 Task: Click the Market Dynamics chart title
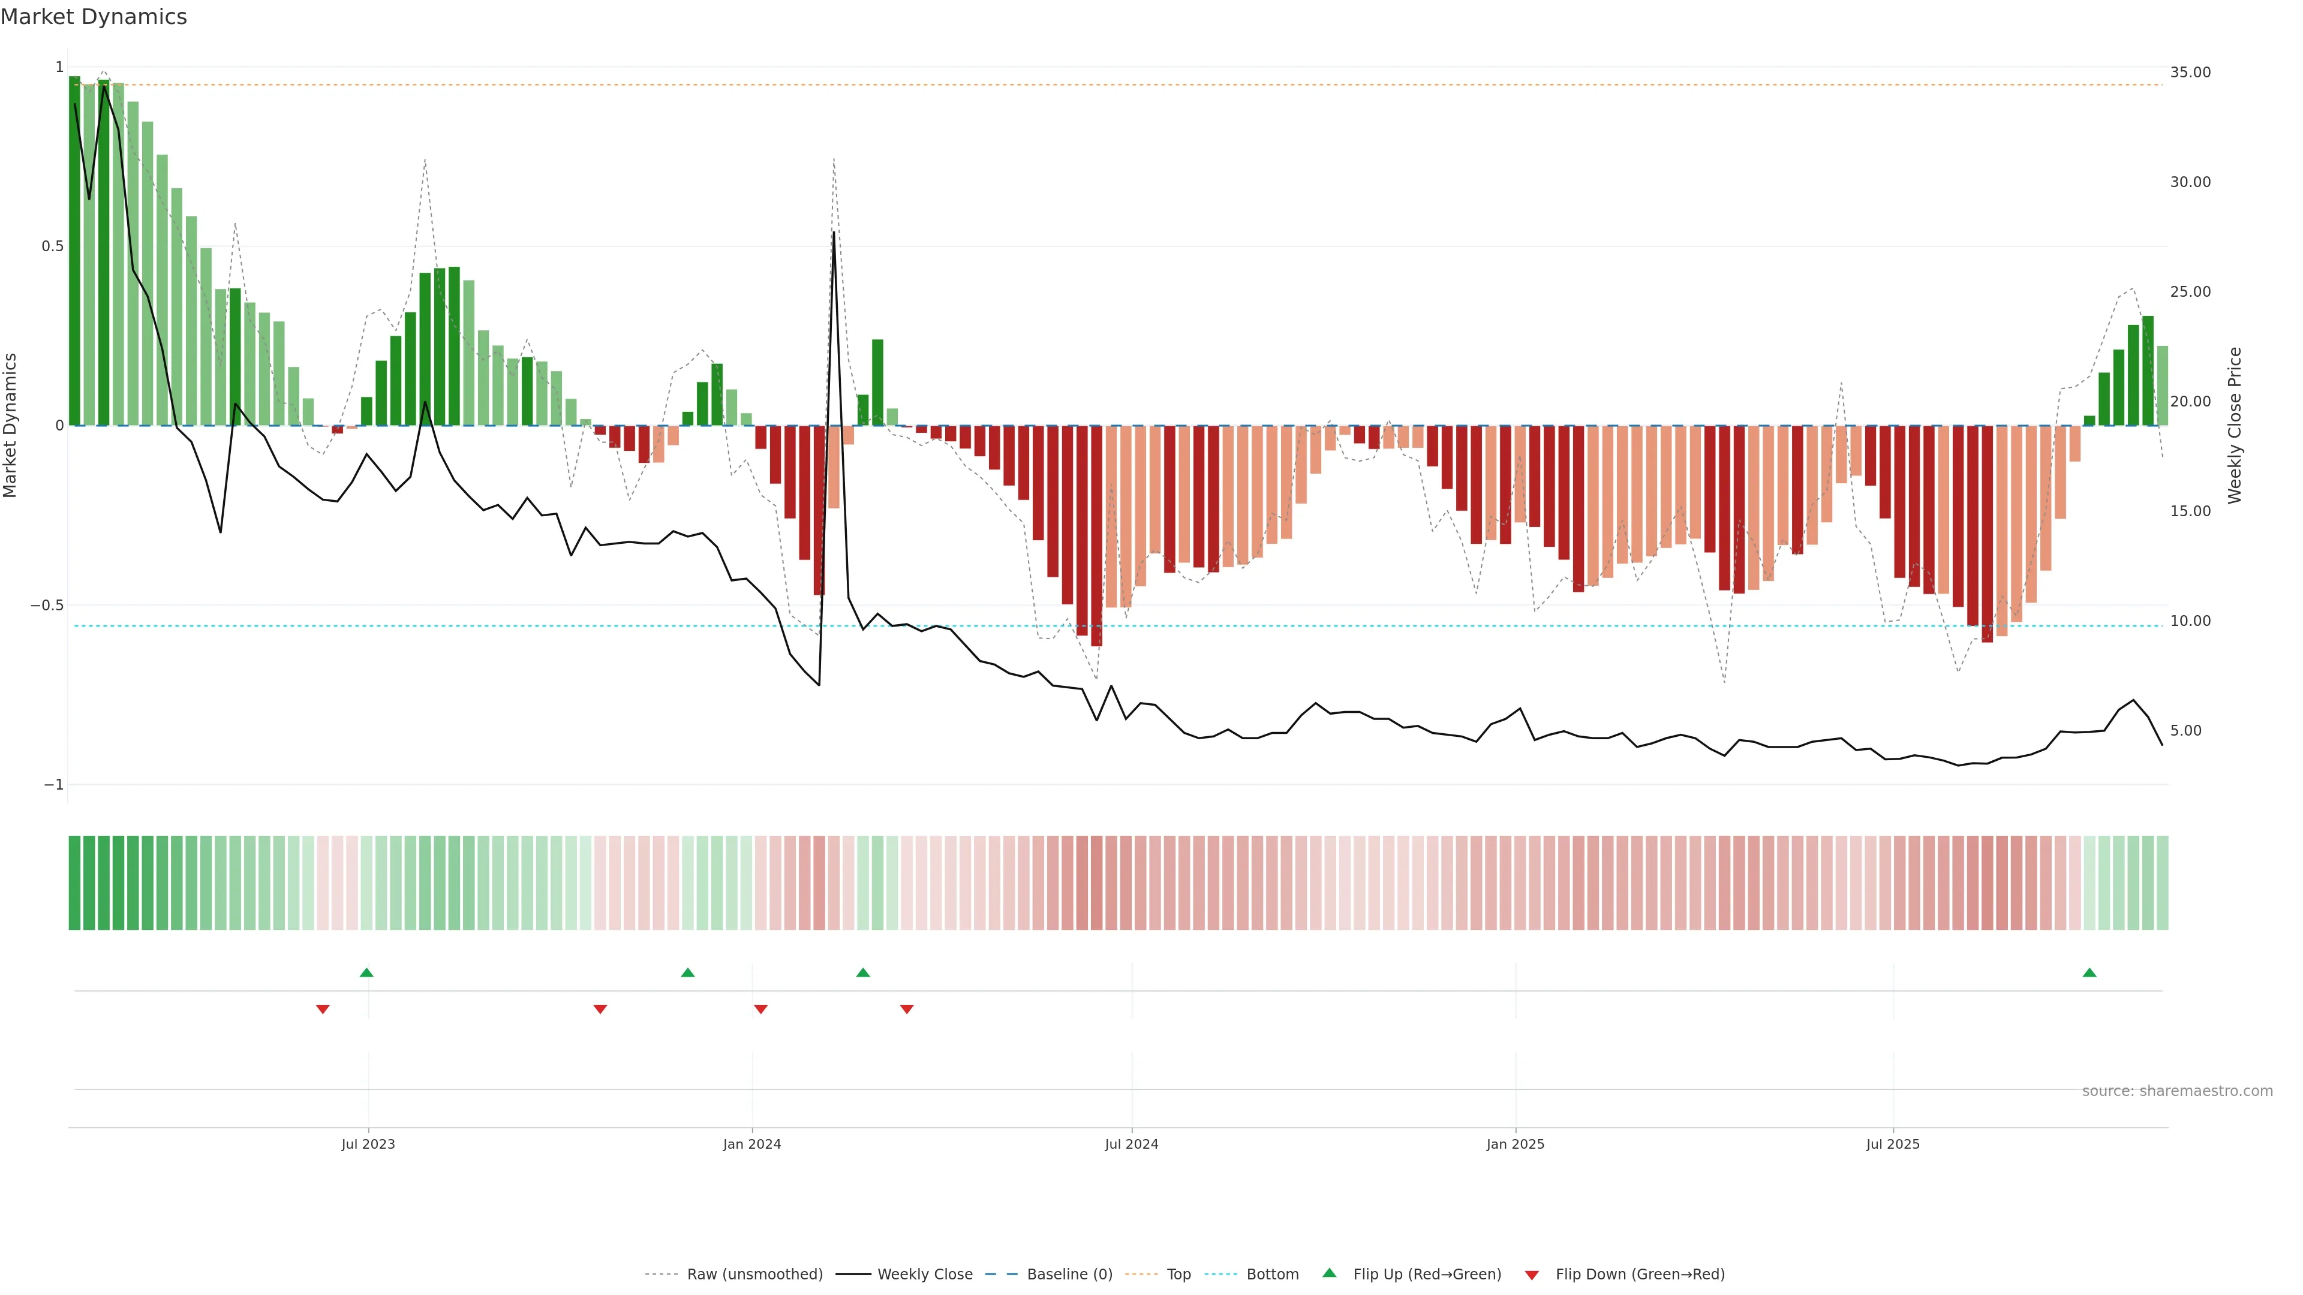(94, 17)
